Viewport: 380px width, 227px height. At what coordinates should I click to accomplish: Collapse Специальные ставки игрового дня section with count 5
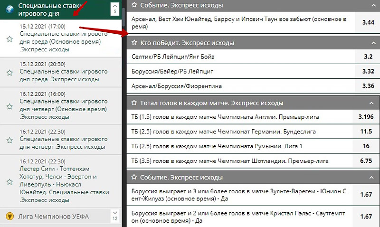coord(115,9)
